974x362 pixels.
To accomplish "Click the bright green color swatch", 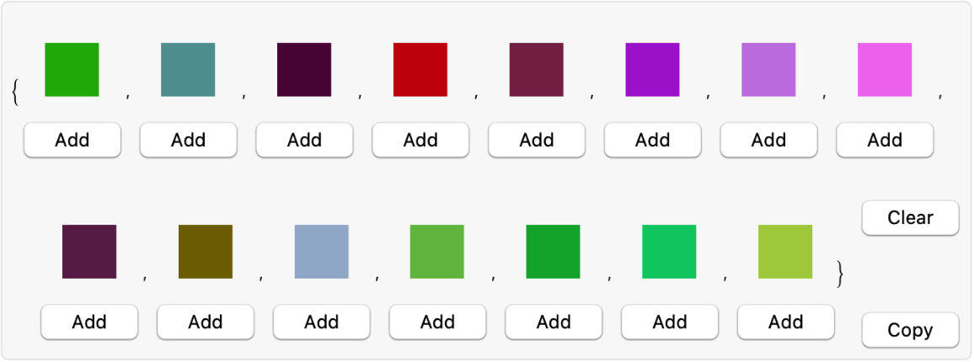I will click(72, 70).
